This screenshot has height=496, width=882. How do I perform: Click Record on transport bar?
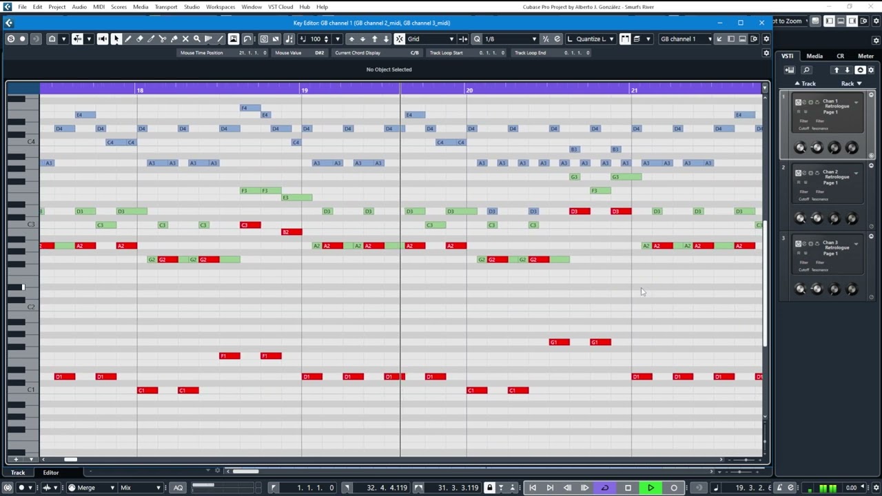[674, 488]
